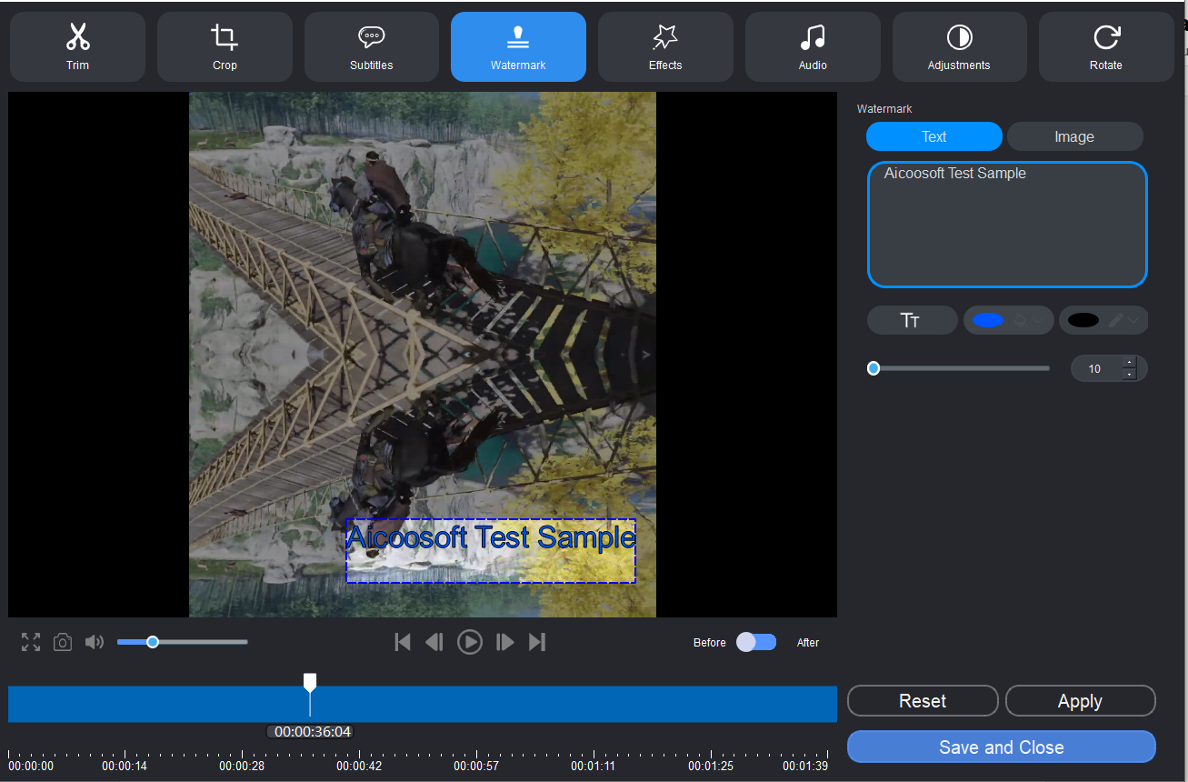
Task: Click the value field showing 10
Action: pos(1097,368)
